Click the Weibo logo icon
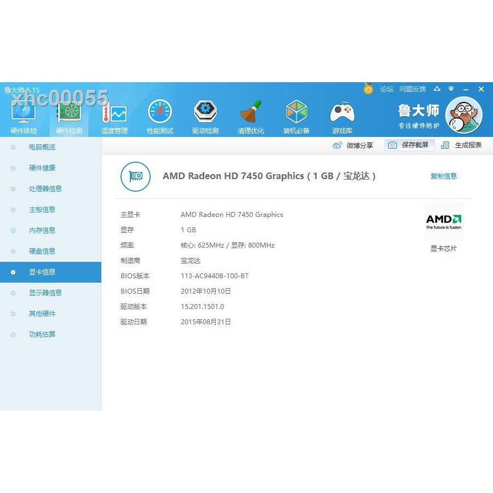 pos(337,145)
